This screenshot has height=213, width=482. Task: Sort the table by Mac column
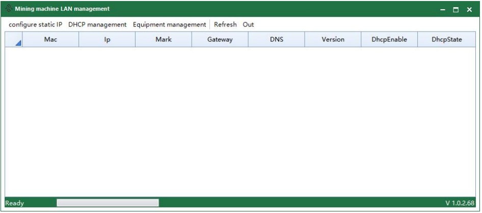50,40
